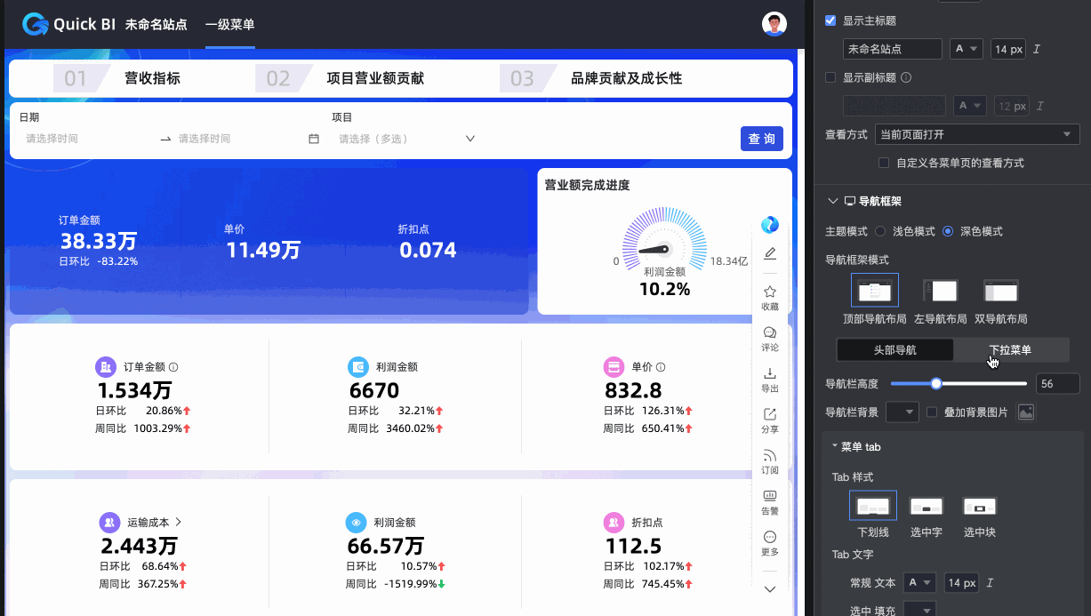Open 导航栏背景 color dropdown
1091x616 pixels.
903,412
